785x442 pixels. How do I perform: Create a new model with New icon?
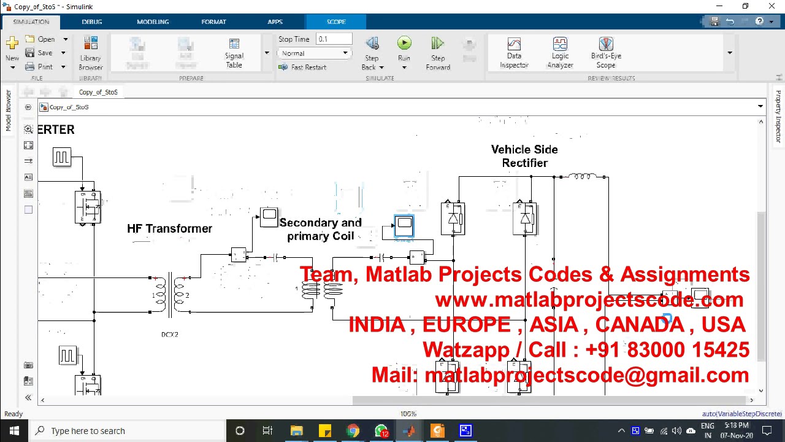[x=12, y=44]
